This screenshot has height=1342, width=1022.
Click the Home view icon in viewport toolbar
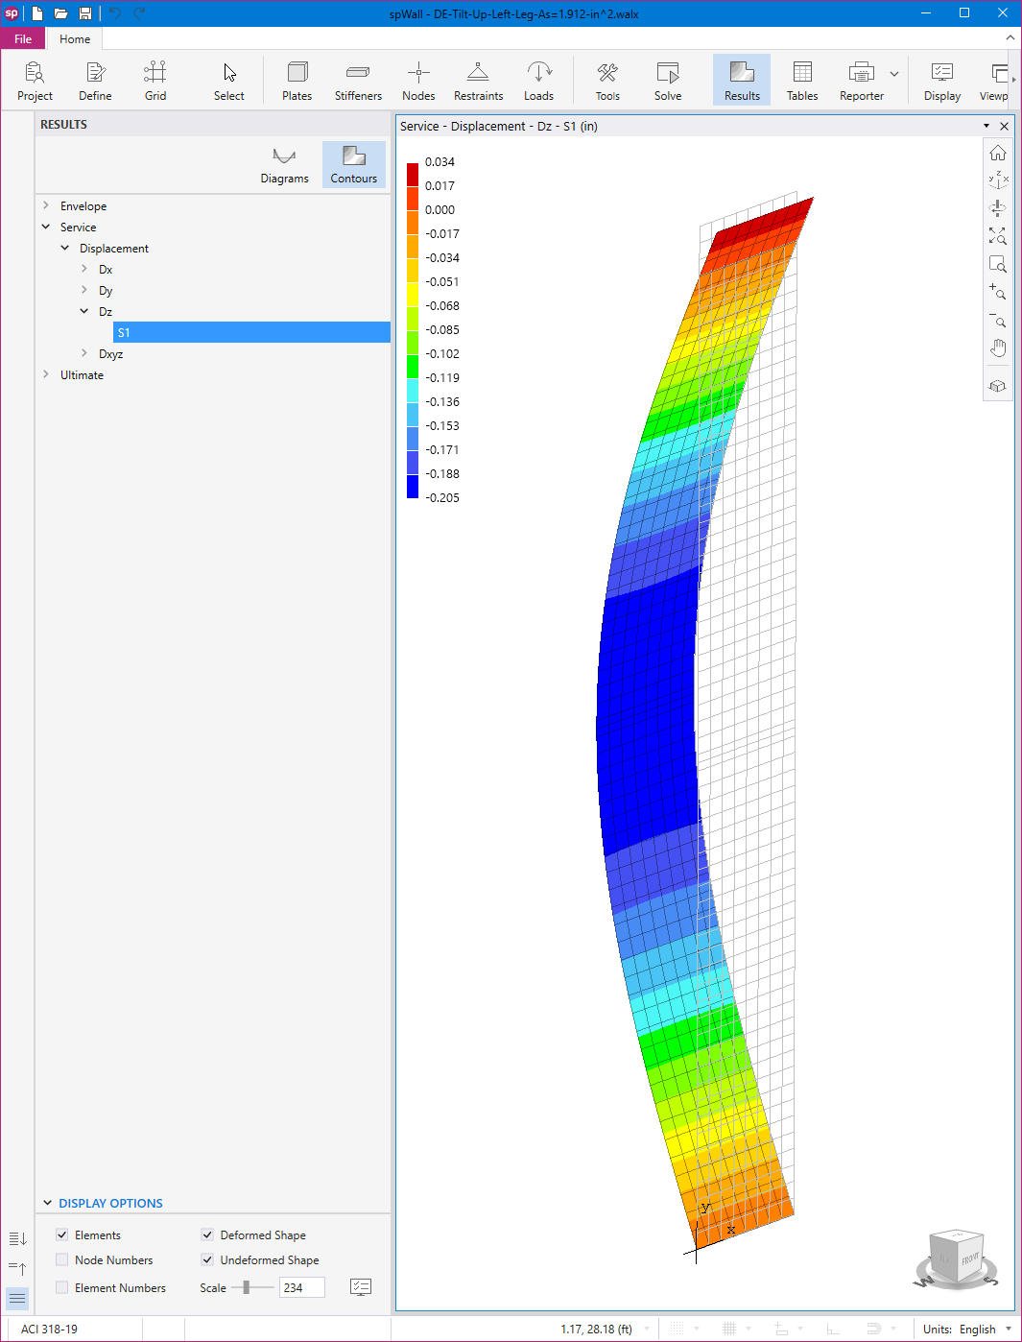(998, 154)
